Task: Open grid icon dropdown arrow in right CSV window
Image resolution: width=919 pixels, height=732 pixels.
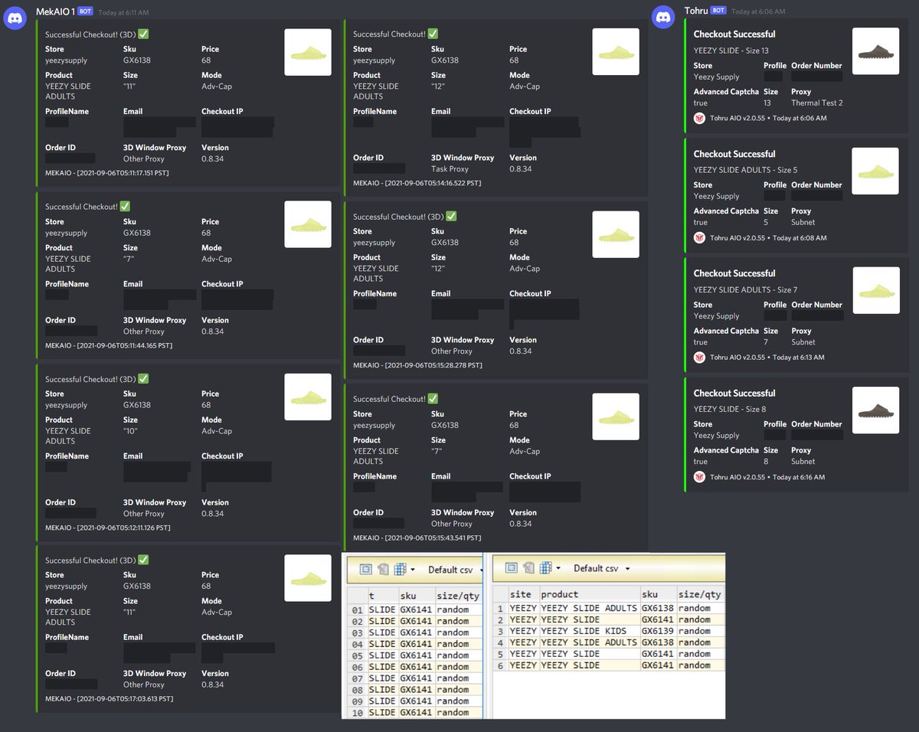Action: point(558,568)
